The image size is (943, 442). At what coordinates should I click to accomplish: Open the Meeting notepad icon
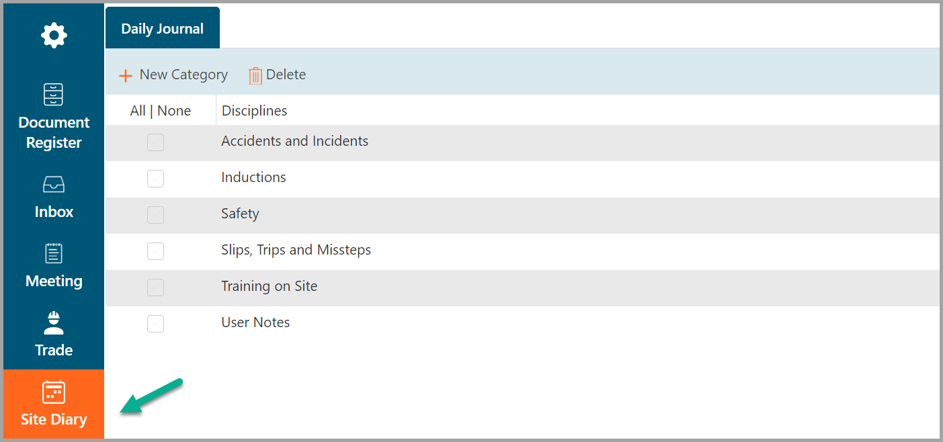pos(54,253)
